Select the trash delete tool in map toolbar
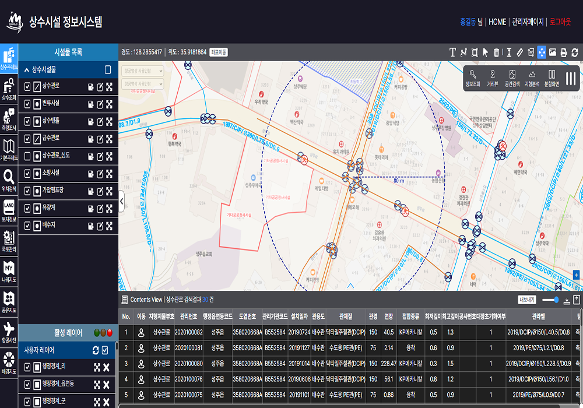This screenshot has width=583, height=408. coord(496,52)
